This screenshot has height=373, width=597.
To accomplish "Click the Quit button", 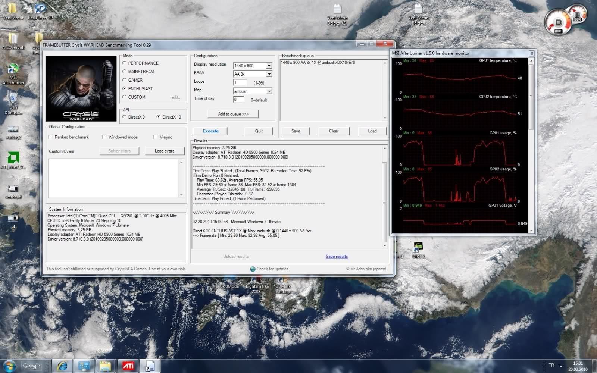I will click(x=259, y=131).
